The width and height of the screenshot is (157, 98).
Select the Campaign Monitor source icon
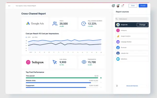point(118,42)
